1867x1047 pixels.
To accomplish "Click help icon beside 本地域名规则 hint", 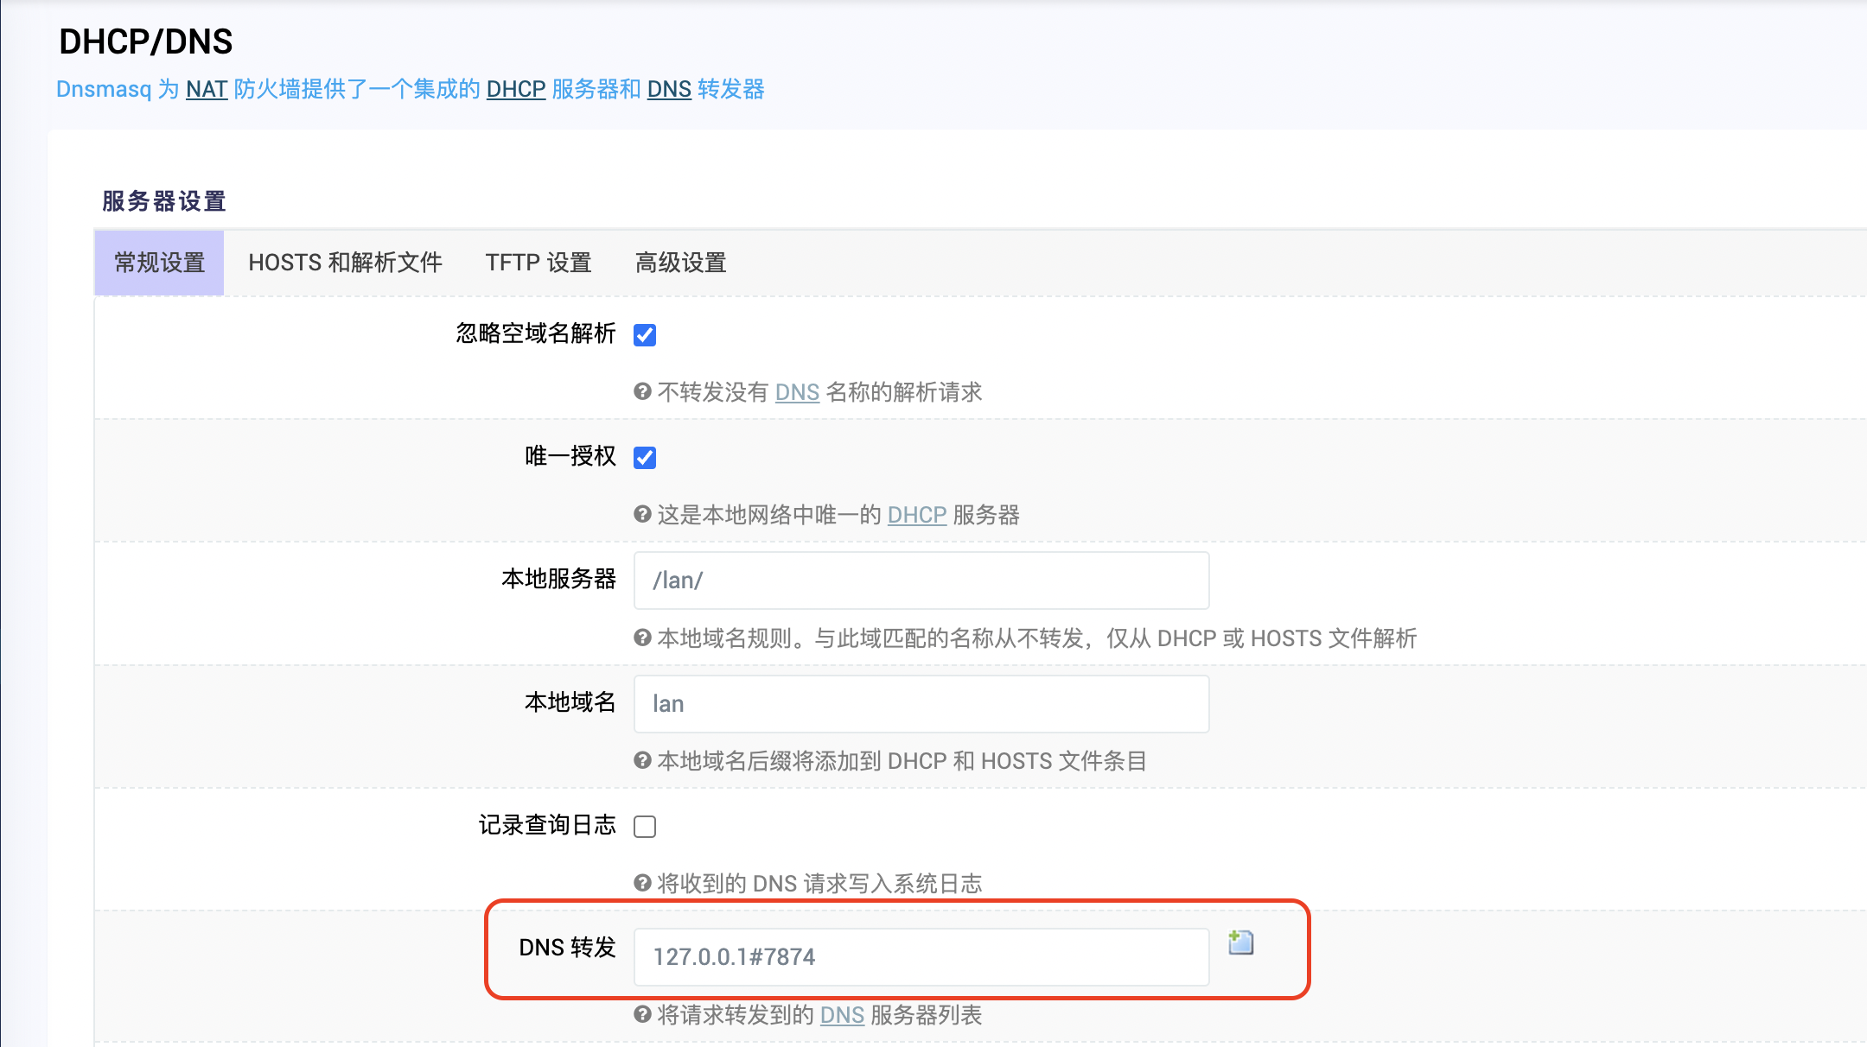I will 642,638.
